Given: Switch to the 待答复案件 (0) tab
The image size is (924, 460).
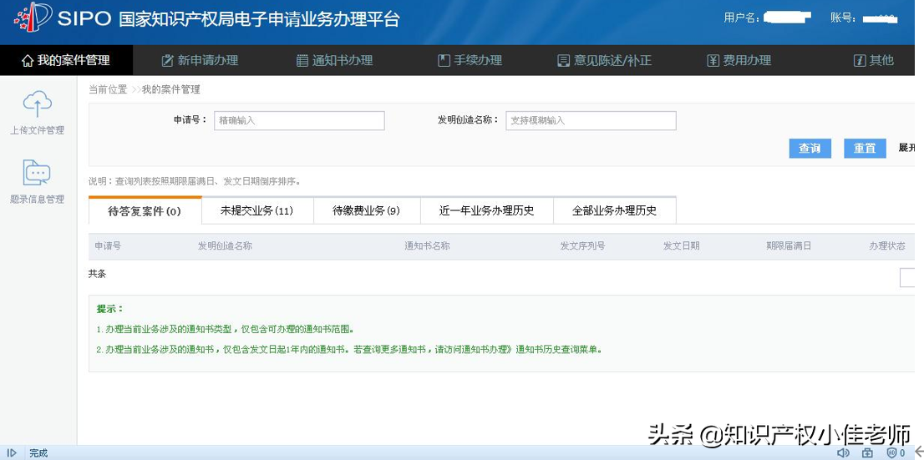Looking at the screenshot, I should click(145, 211).
